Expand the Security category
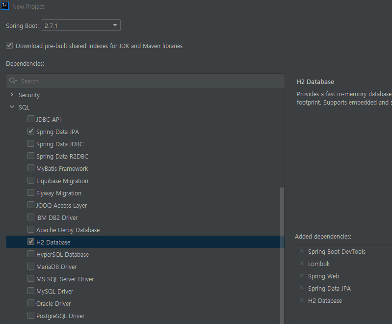The height and width of the screenshot is (324, 392). point(12,95)
